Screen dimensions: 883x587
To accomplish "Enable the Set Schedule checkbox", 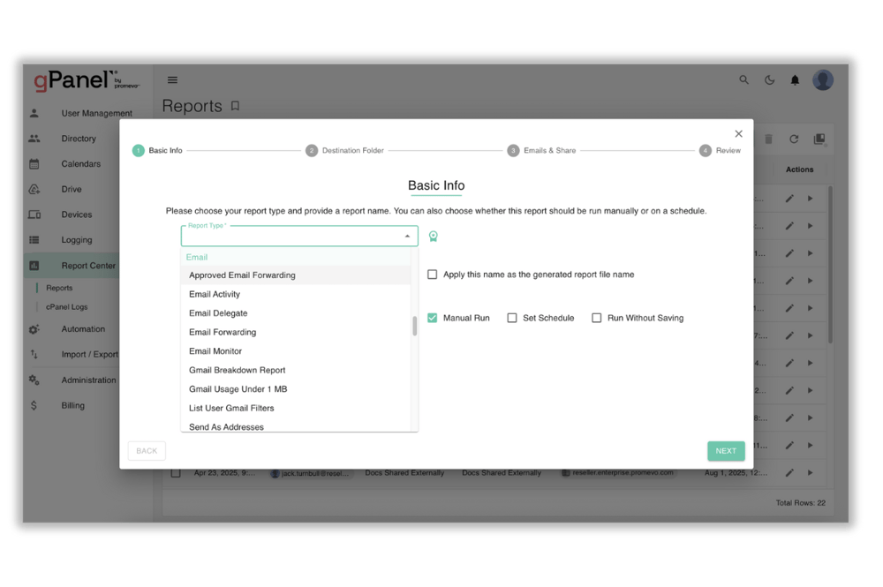I will [x=512, y=318].
